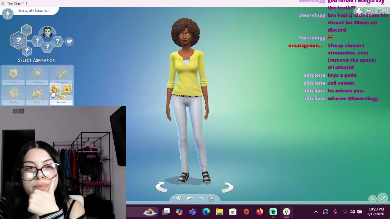Open Microsoft Teams from the taskbar
This screenshot has width=390, height=219.
(193, 212)
